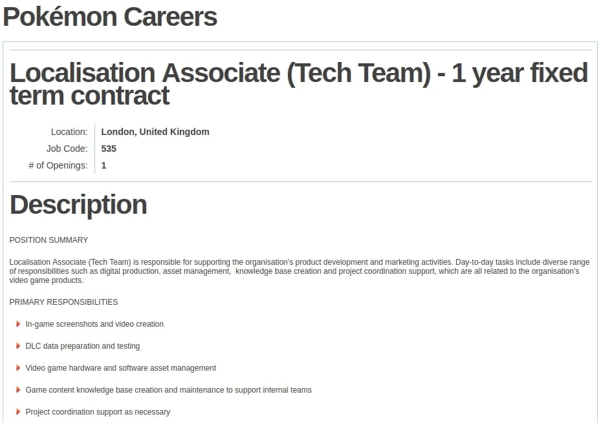Click the London, United Kingdom location value
This screenshot has width=601, height=423.
pyautogui.click(x=155, y=132)
